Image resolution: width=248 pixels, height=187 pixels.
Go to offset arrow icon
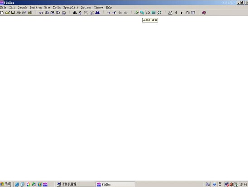pyautogui.click(x=109, y=13)
